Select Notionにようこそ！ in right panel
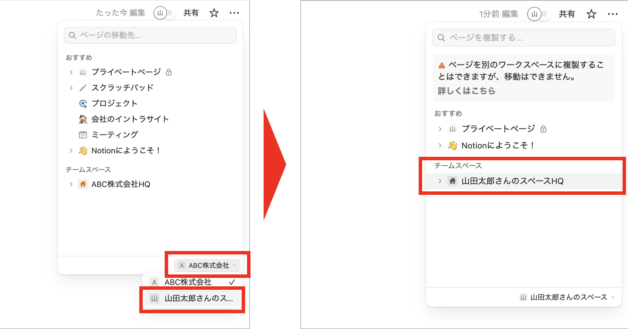628x329 pixels. click(x=498, y=146)
